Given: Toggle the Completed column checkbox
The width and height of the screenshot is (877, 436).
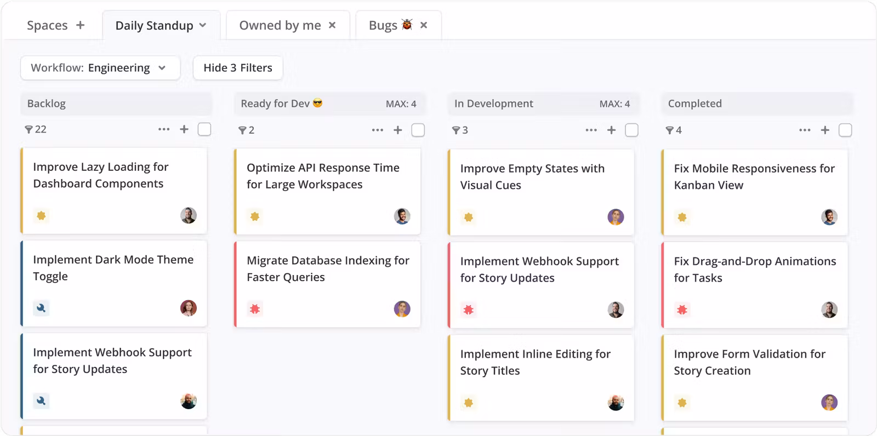Looking at the screenshot, I should point(845,130).
